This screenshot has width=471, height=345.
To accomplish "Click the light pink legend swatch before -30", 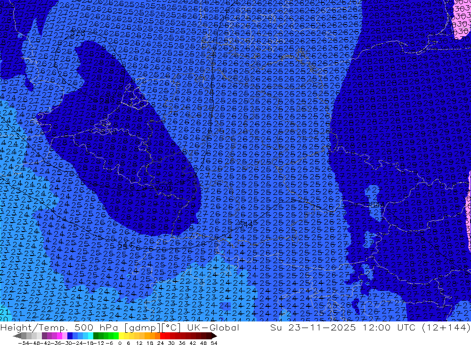I will [65, 336].
